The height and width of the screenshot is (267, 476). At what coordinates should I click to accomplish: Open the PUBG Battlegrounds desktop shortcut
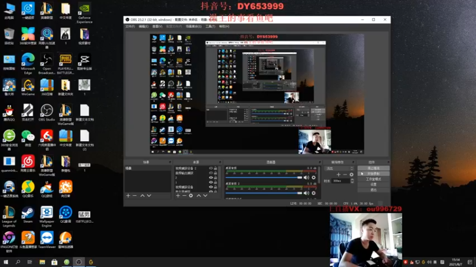click(x=65, y=63)
